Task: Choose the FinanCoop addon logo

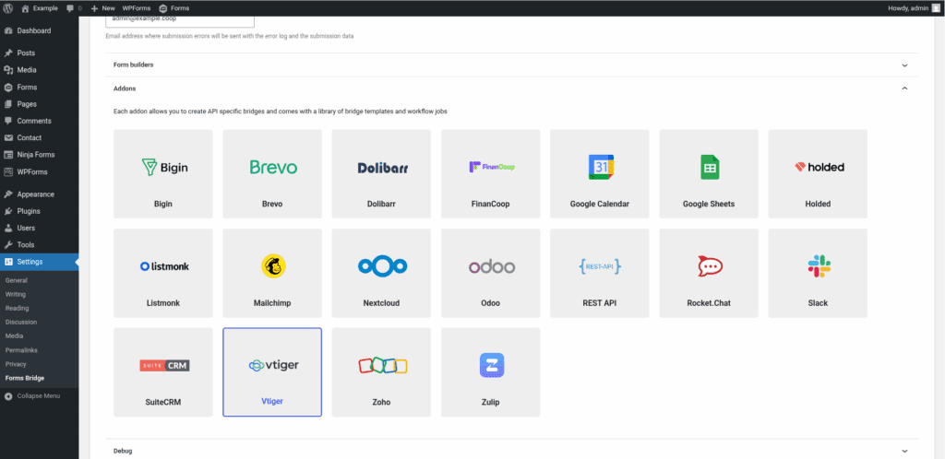Action: (491, 167)
